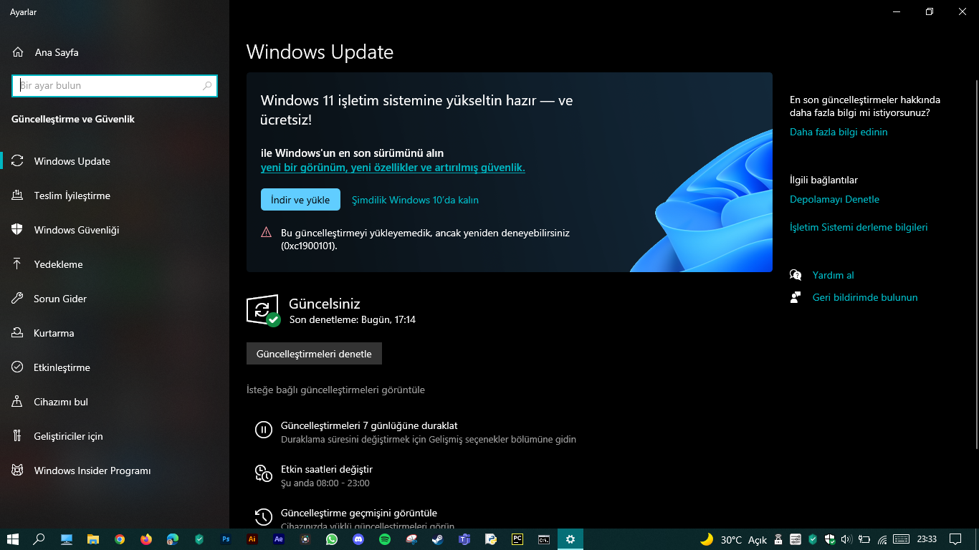Click the İndir ve yükle button
Screen dimensions: 979x550
[x=300, y=200]
